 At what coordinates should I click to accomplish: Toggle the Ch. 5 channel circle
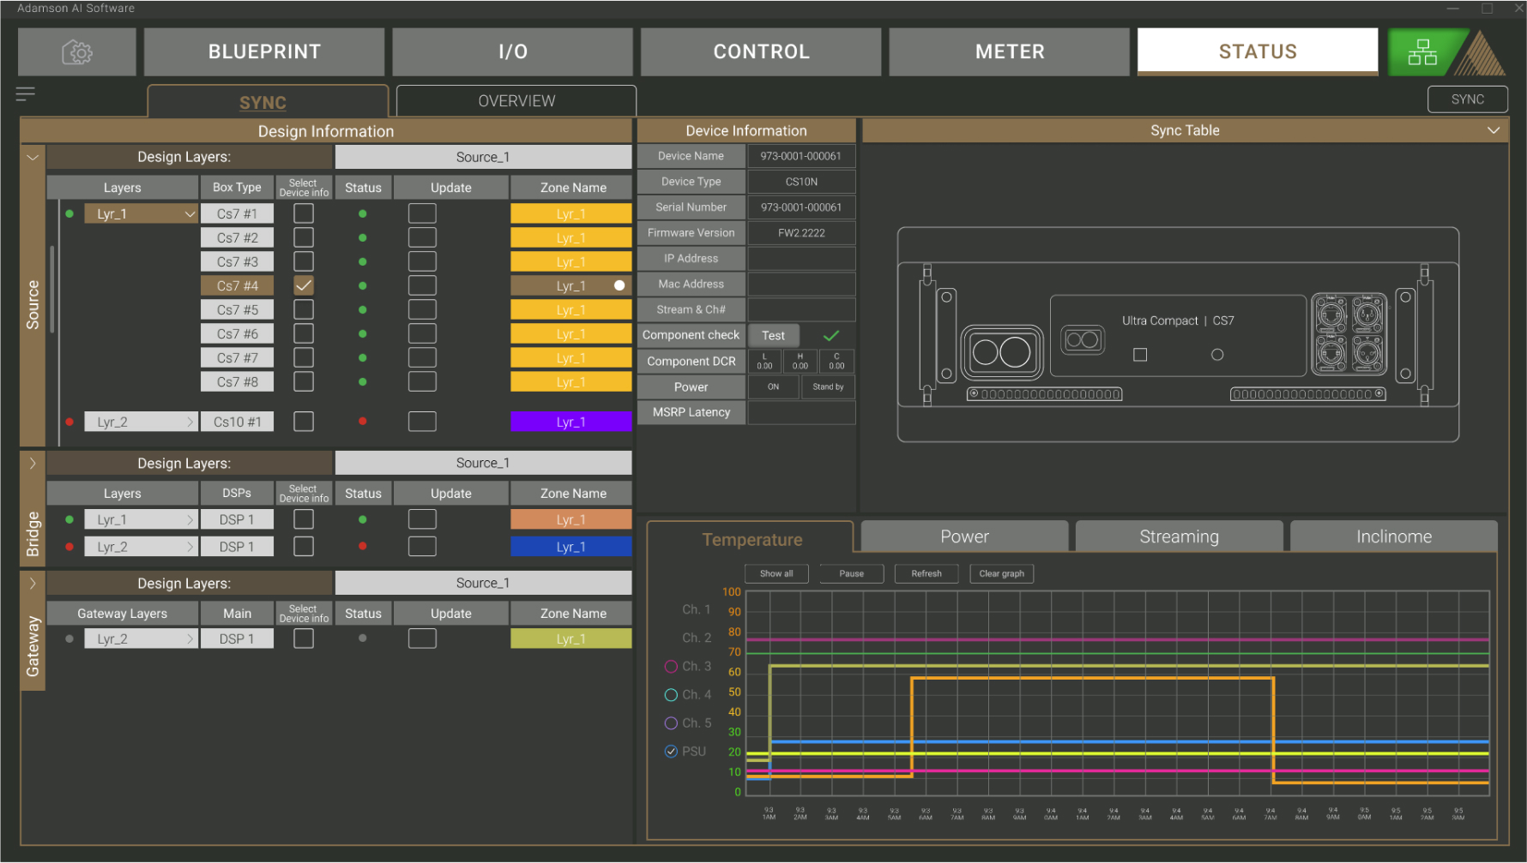[x=671, y=723]
